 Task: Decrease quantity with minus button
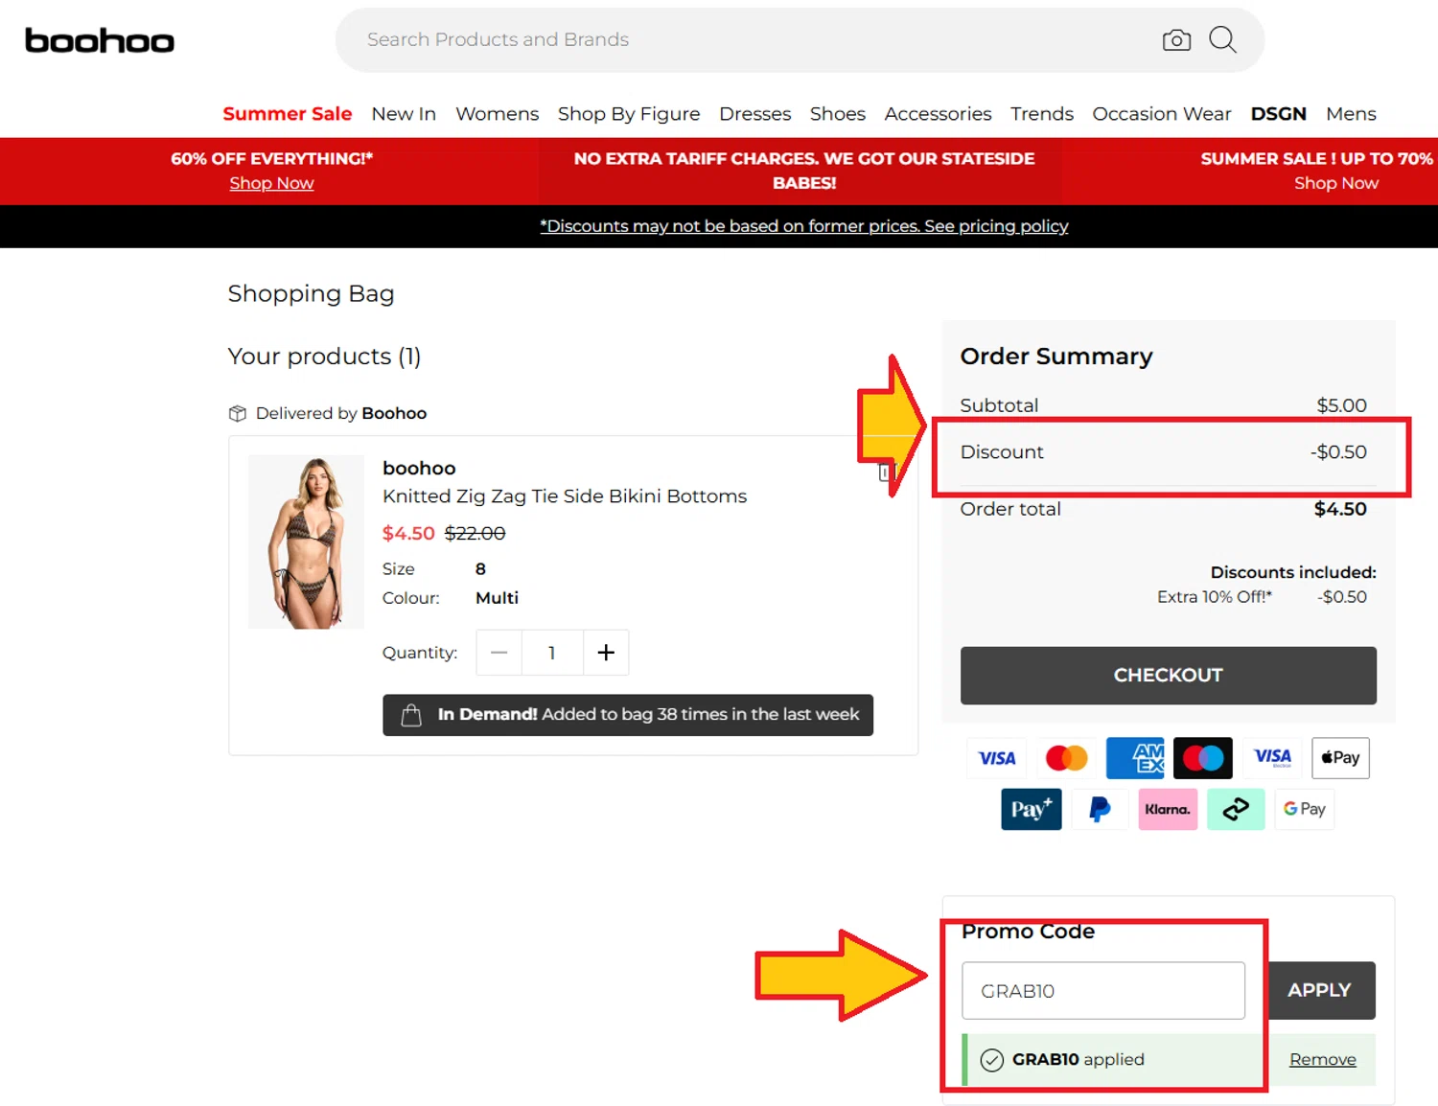(x=499, y=653)
